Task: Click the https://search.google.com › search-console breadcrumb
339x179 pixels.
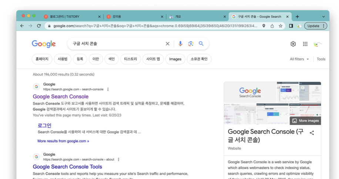Action: [73, 89]
